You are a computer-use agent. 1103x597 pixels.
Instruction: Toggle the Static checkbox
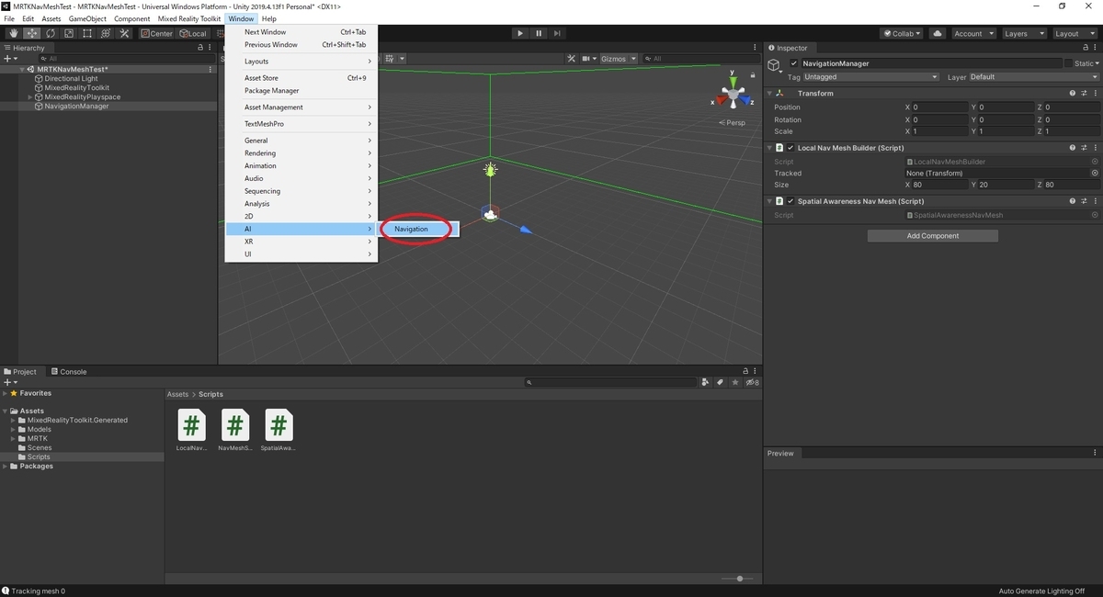pos(1069,63)
